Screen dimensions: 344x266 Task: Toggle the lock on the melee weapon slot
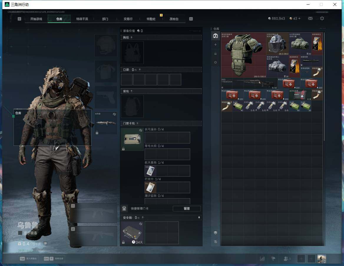[97, 132]
